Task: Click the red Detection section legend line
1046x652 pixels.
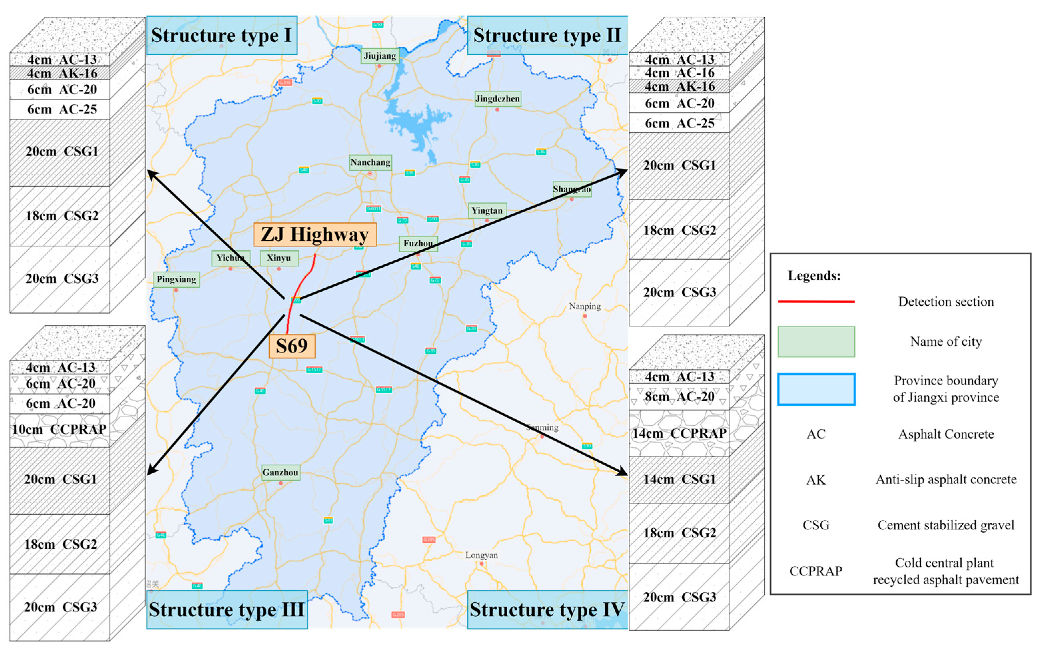Action: pos(816,301)
